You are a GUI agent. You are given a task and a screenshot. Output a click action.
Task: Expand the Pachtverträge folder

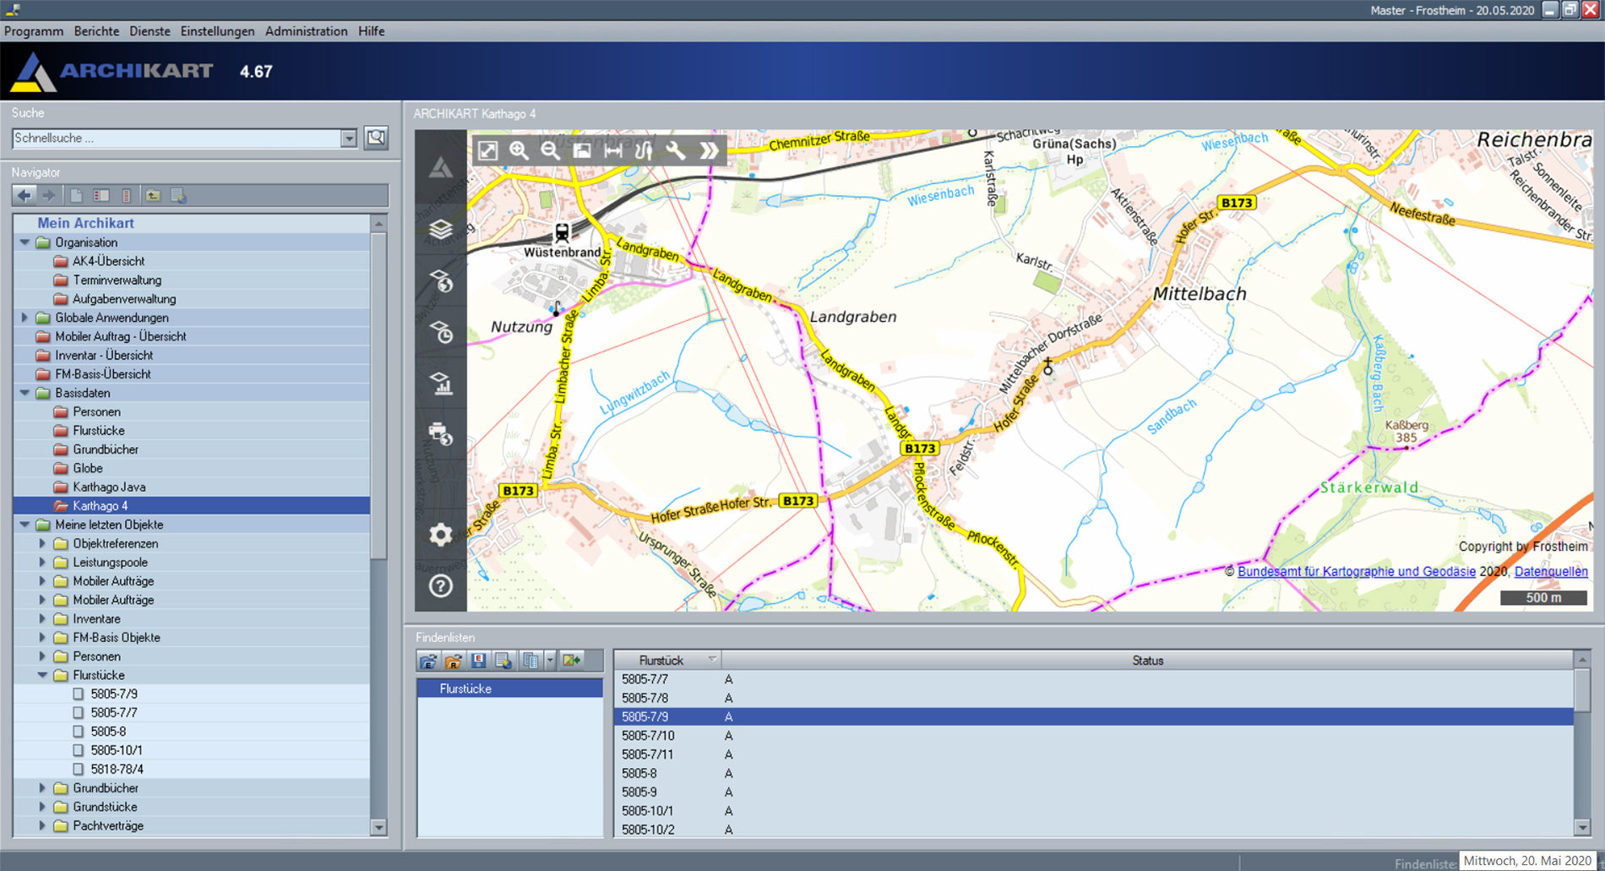(42, 825)
